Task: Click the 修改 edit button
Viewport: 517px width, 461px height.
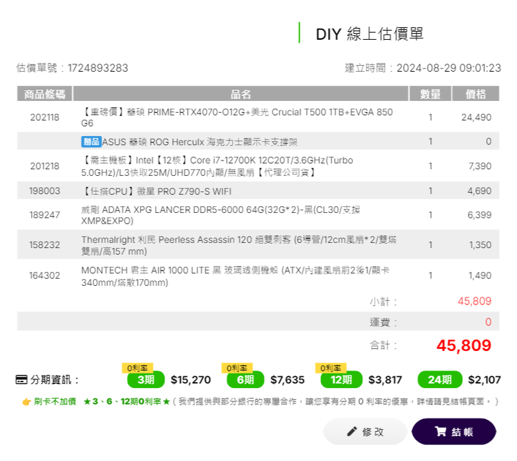Action: click(365, 431)
